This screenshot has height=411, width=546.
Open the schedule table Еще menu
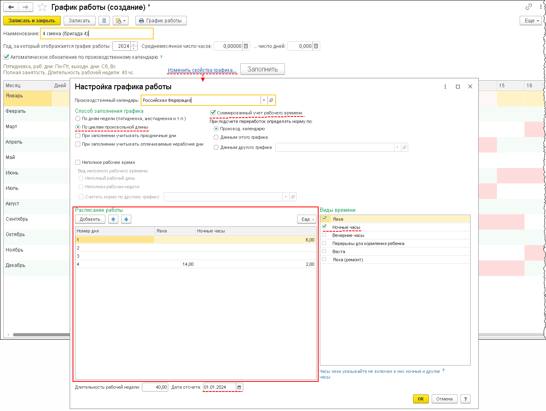[x=308, y=219]
